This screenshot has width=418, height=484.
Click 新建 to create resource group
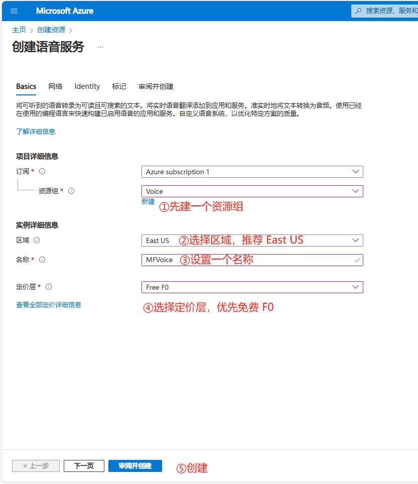148,201
